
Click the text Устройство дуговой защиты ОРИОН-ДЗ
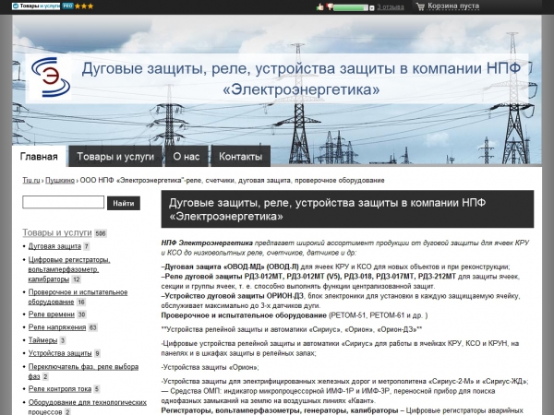[x=234, y=296]
